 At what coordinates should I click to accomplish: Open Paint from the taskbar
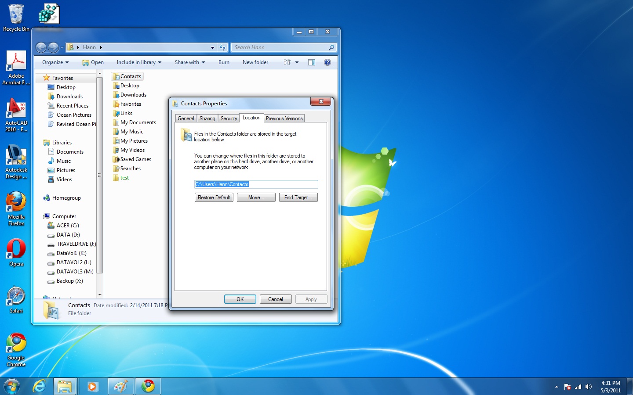120,386
